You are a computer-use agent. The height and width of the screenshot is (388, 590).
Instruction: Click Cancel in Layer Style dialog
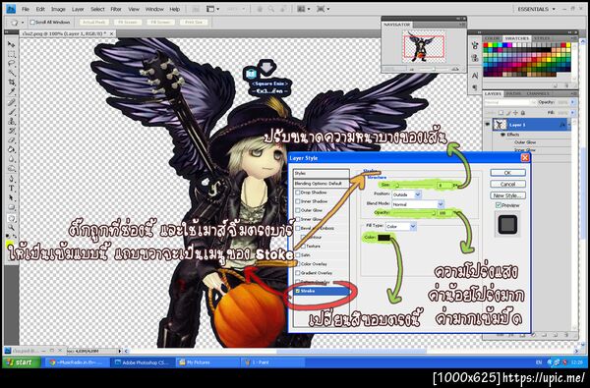(x=507, y=184)
